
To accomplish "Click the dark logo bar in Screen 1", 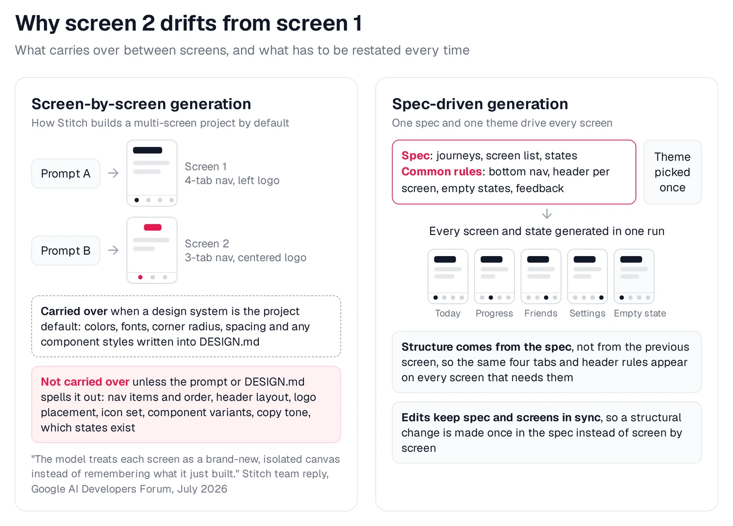I will pyautogui.click(x=148, y=150).
